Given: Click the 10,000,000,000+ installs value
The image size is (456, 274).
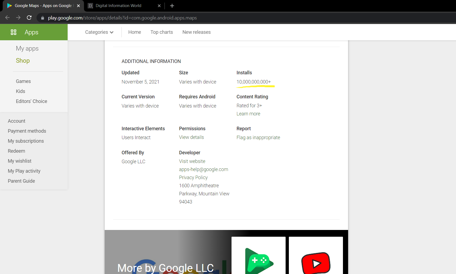Looking at the screenshot, I should (254, 82).
